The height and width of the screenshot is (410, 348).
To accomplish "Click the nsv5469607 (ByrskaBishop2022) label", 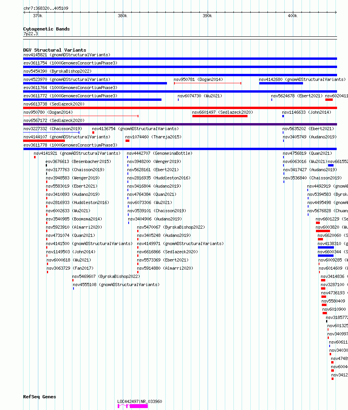I will point(106,276).
